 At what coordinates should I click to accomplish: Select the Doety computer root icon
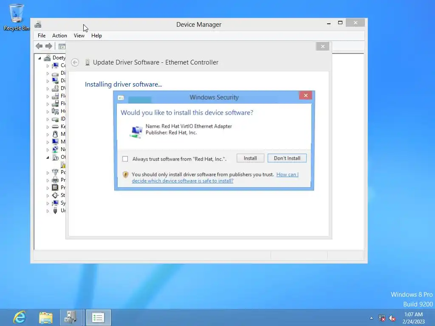coord(48,58)
